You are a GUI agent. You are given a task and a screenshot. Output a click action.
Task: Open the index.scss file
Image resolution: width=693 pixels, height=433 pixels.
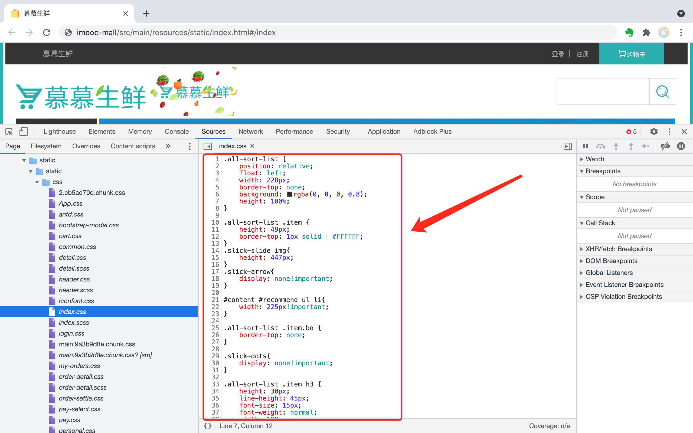[73, 322]
